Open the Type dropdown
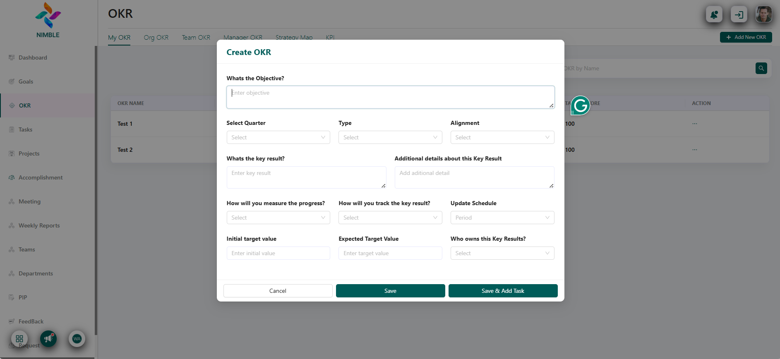The height and width of the screenshot is (359, 780). click(390, 137)
